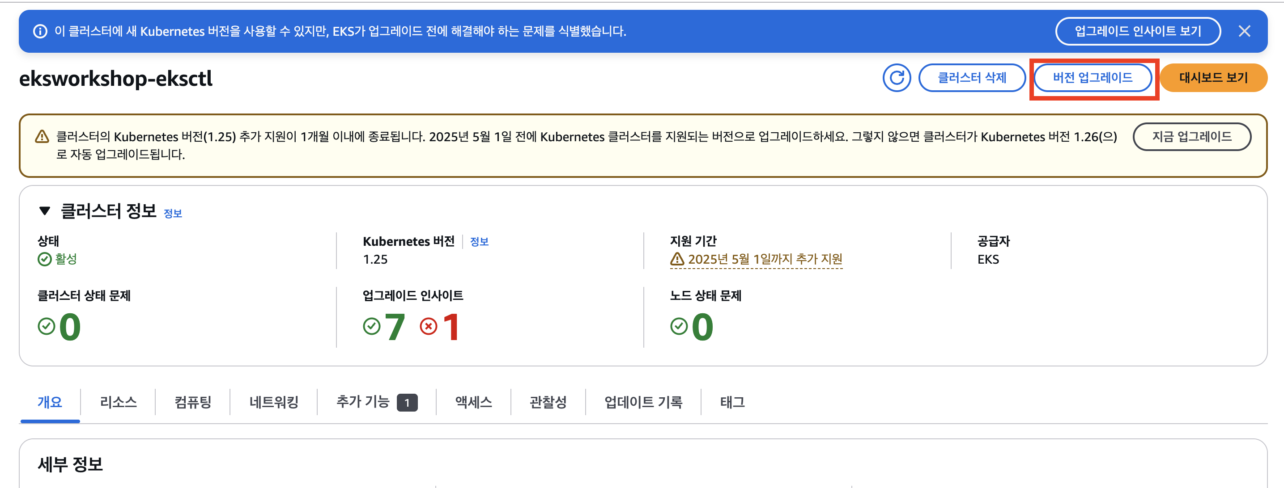Click the 버전 업그레이드 button
Screen dimensions: 1284x488
coord(1093,78)
